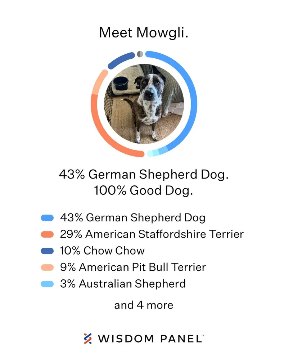Click the "43% German Shepherd Dog" legend label
288x360 pixels.
coord(132,218)
